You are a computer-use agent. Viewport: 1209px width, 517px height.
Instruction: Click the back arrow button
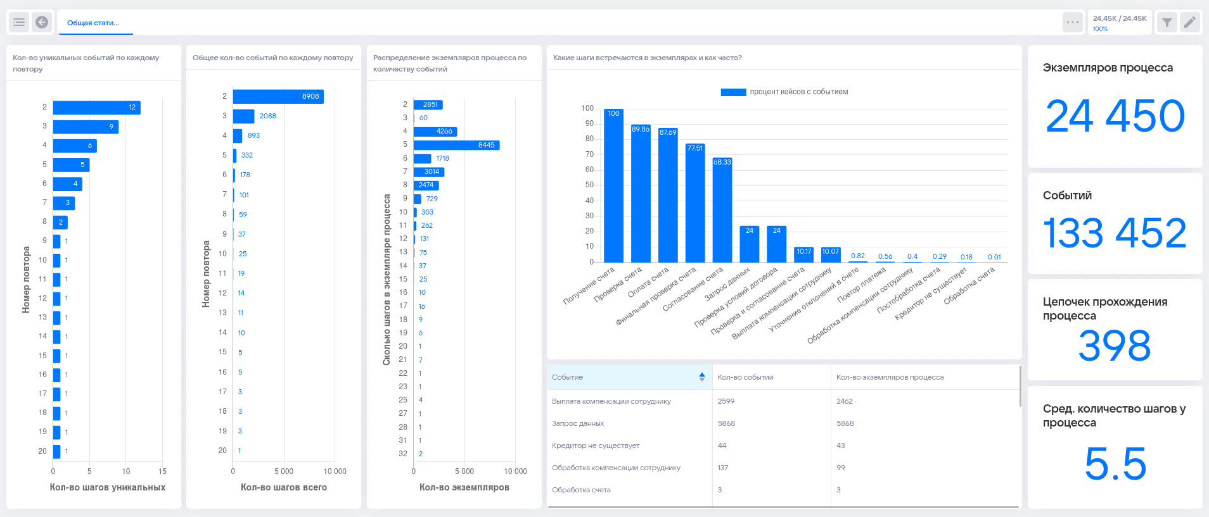coord(42,22)
